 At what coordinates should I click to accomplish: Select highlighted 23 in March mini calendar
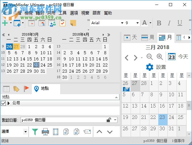(36, 65)
